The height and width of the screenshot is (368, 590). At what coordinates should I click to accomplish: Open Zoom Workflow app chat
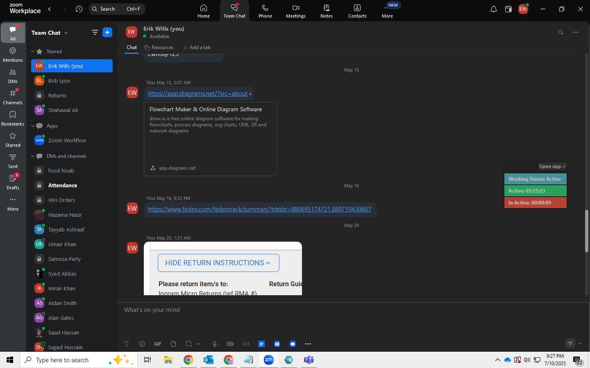click(x=72, y=140)
